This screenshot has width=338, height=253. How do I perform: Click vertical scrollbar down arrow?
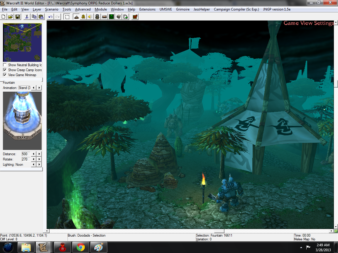pyautogui.click(x=336, y=227)
